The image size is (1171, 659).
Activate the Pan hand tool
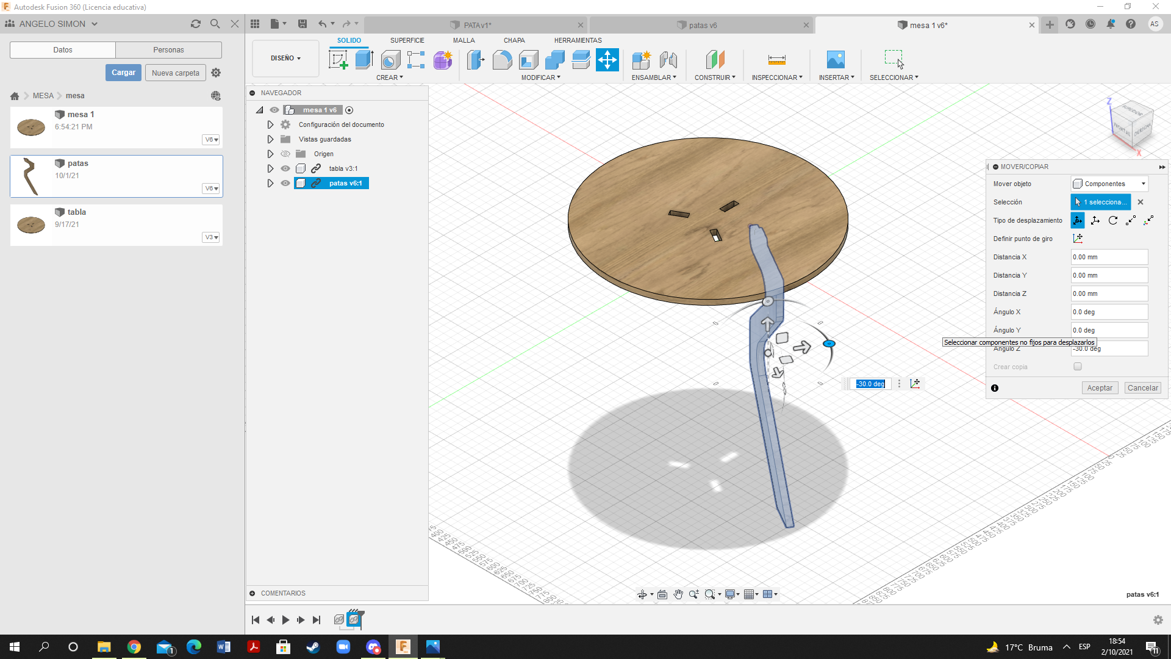pyautogui.click(x=678, y=594)
